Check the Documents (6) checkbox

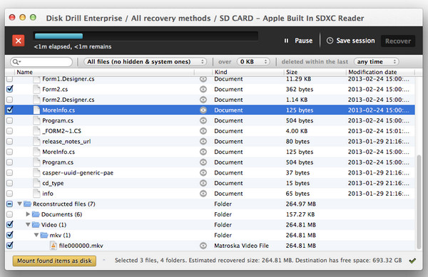pyautogui.click(x=9, y=214)
